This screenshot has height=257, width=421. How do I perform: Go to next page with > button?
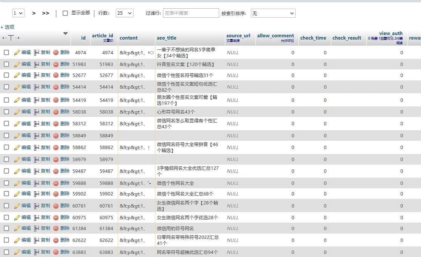click(x=34, y=13)
